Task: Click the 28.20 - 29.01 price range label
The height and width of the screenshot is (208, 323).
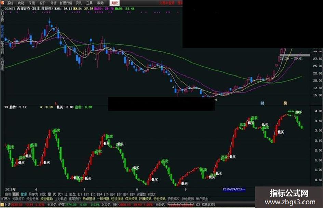Action: 292,58
